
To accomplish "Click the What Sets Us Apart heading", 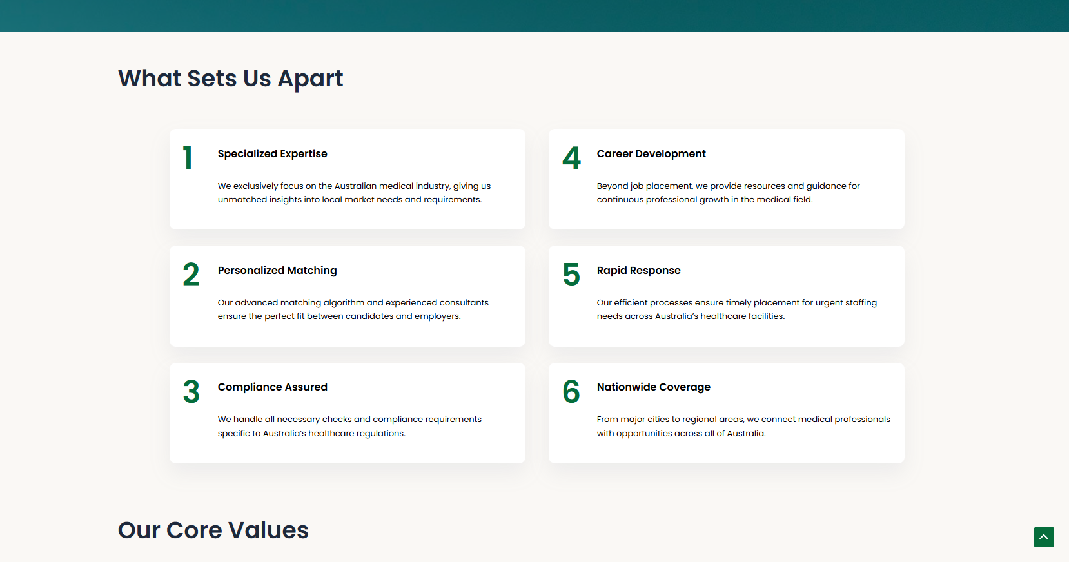I will 230,79.
